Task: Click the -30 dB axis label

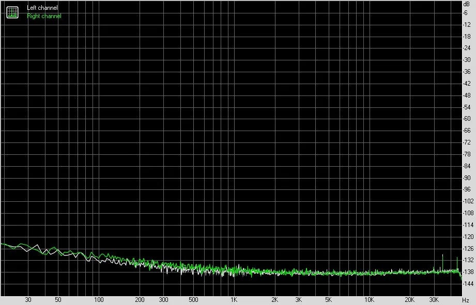Action: click(x=467, y=60)
